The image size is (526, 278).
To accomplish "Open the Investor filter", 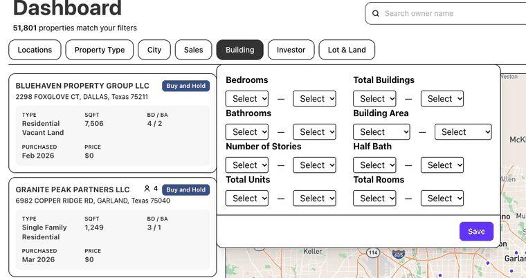I will [291, 50].
